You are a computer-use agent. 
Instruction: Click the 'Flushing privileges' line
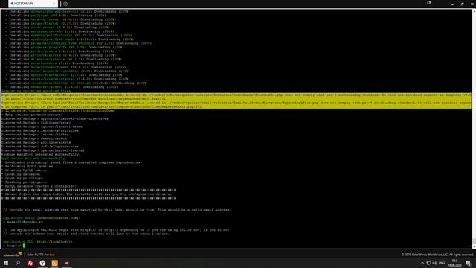24,182
